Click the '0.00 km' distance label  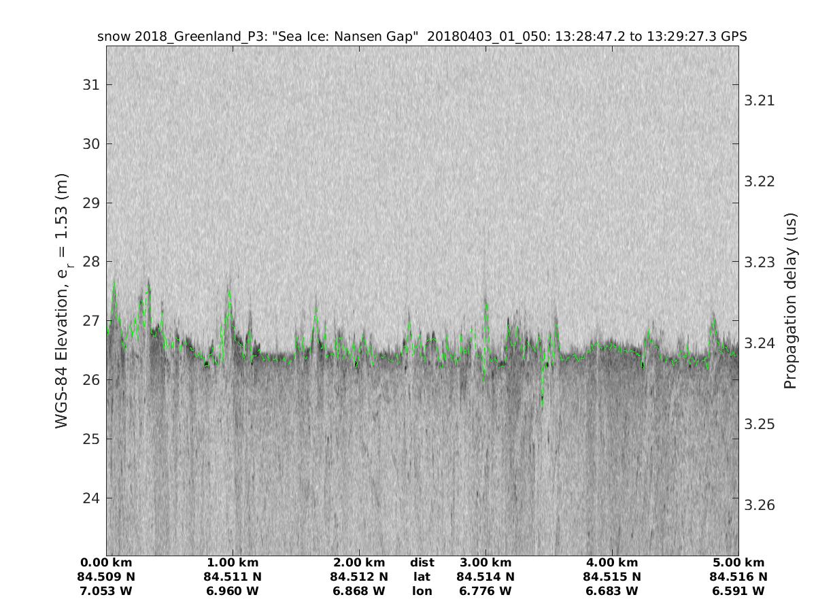click(106, 563)
